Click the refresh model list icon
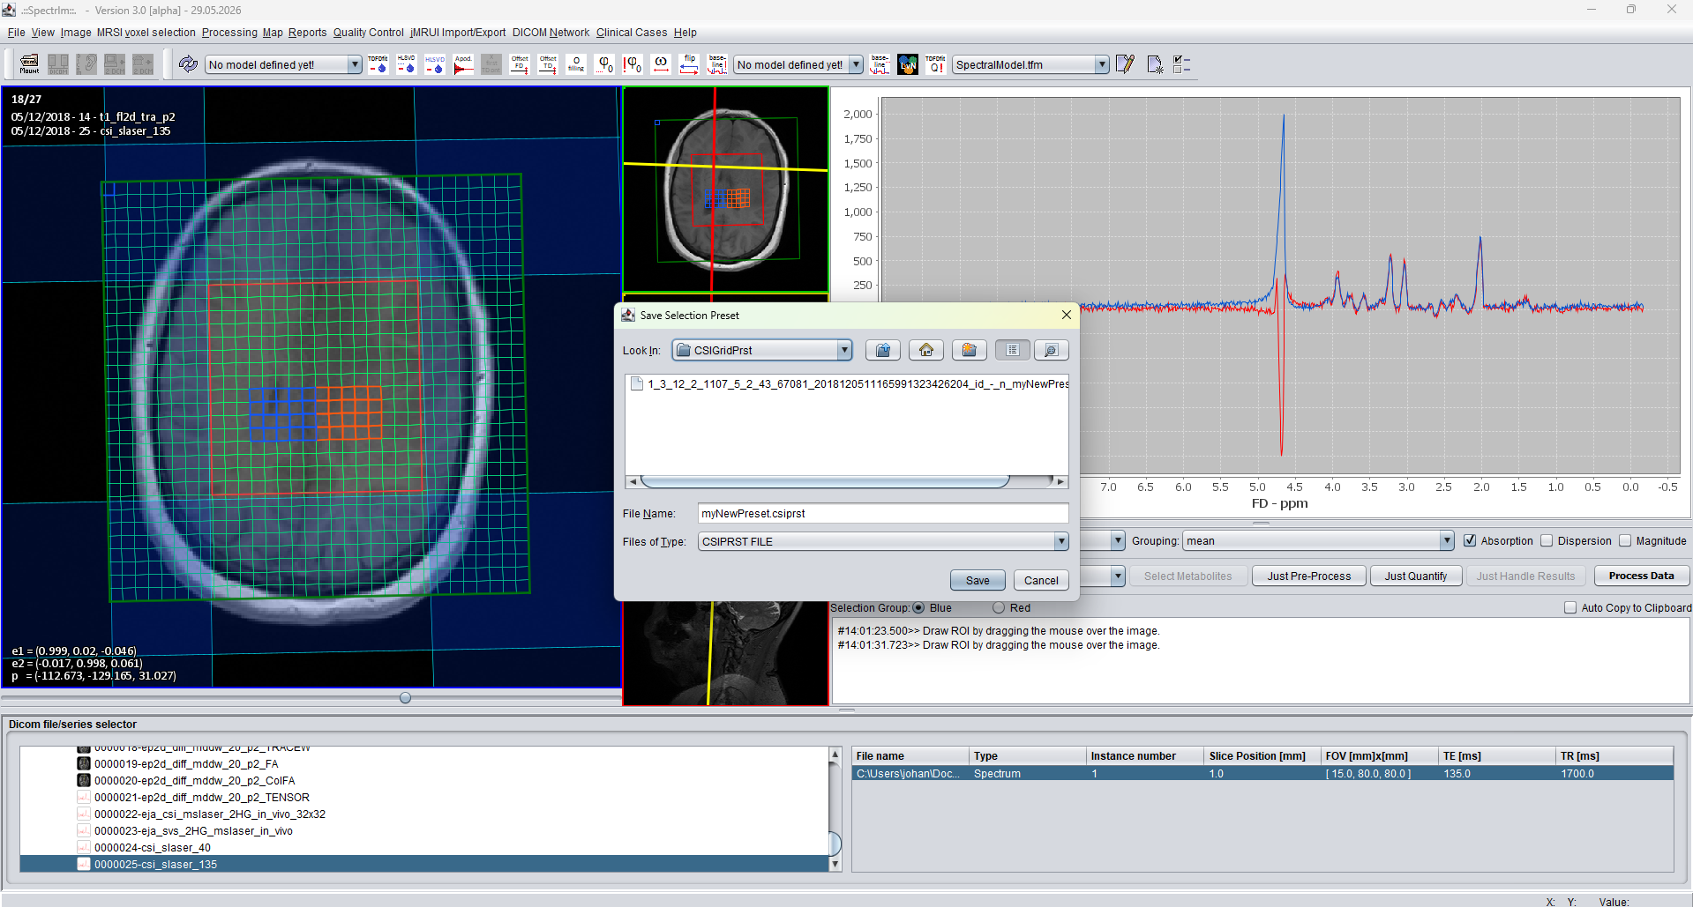Viewport: 1693px width, 907px height. pyautogui.click(x=188, y=64)
